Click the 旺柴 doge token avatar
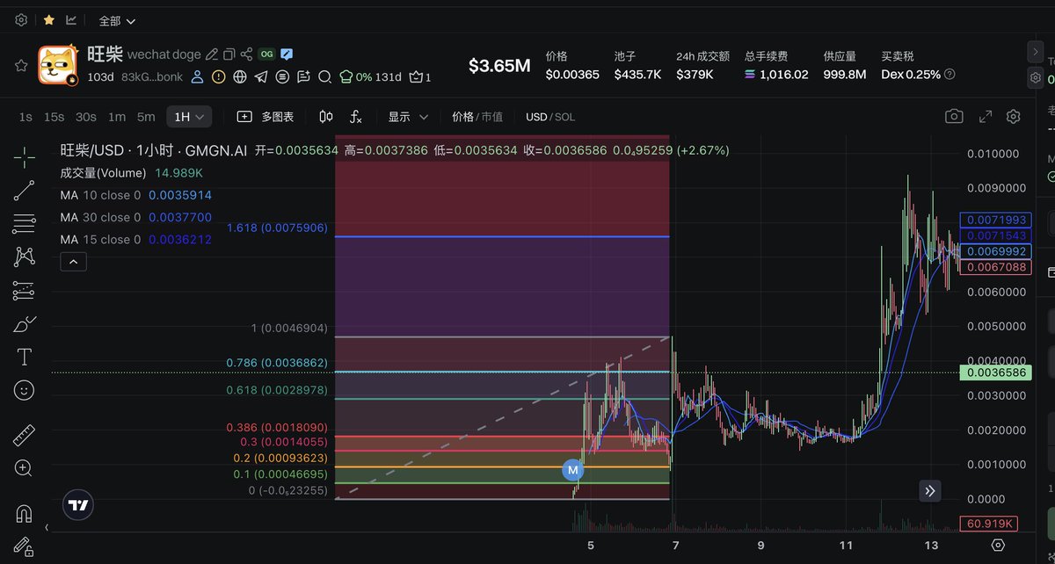Screen dimensions: 1055x564 (58, 65)
